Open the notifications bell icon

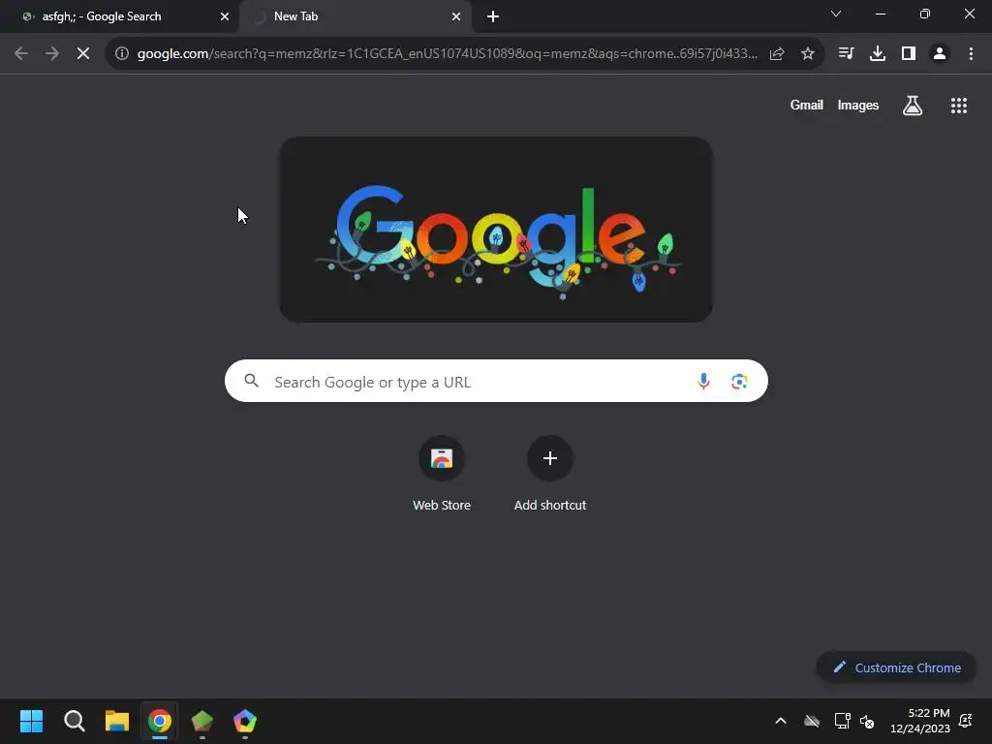coord(966,721)
